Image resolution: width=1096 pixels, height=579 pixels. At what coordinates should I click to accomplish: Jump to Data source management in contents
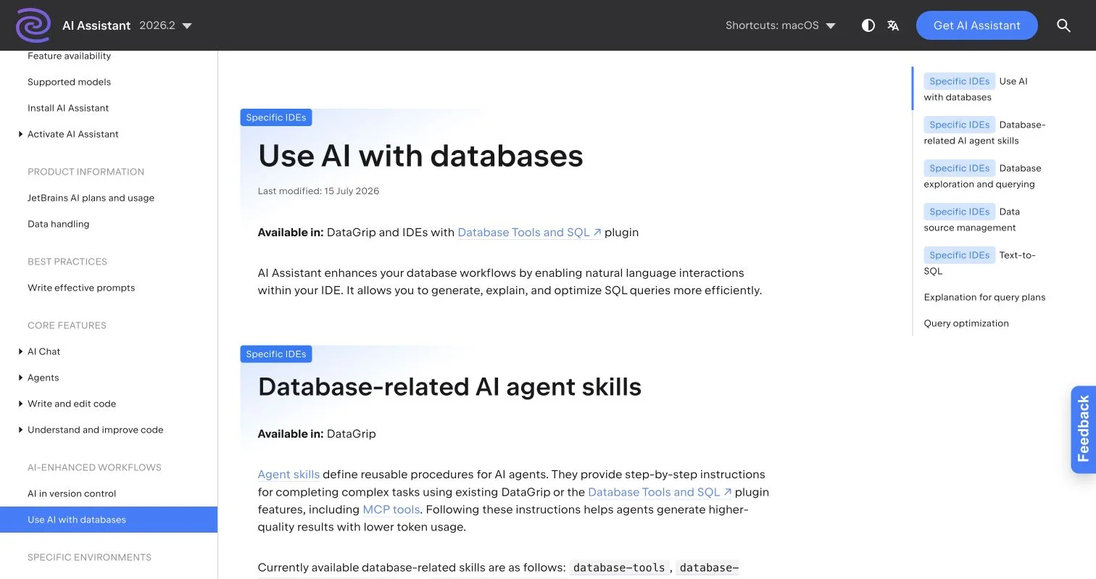click(971, 220)
